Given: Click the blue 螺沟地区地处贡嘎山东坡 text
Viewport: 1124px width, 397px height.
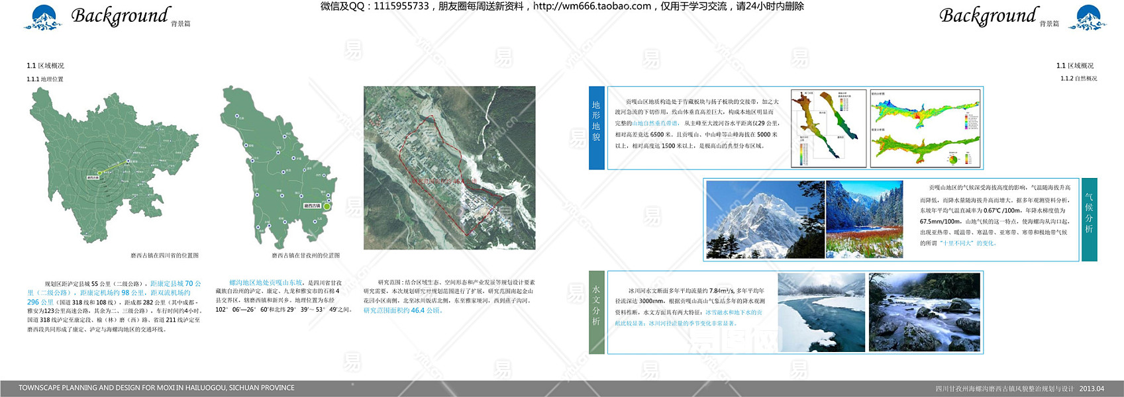Looking at the screenshot, I should click(266, 283).
